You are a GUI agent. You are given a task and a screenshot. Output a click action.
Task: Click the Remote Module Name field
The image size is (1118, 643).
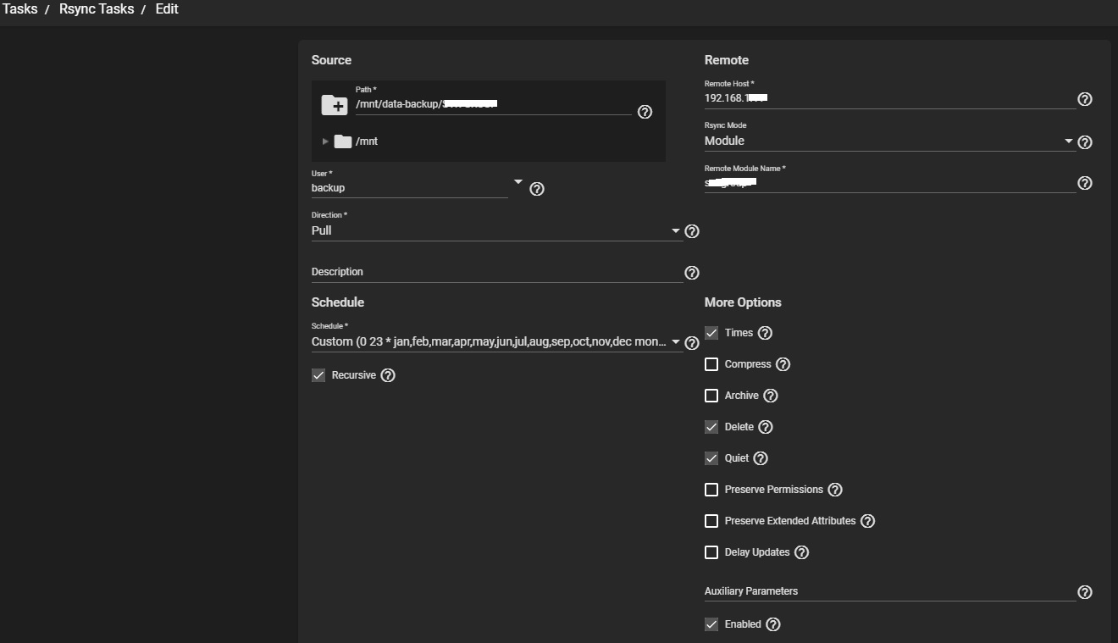889,182
